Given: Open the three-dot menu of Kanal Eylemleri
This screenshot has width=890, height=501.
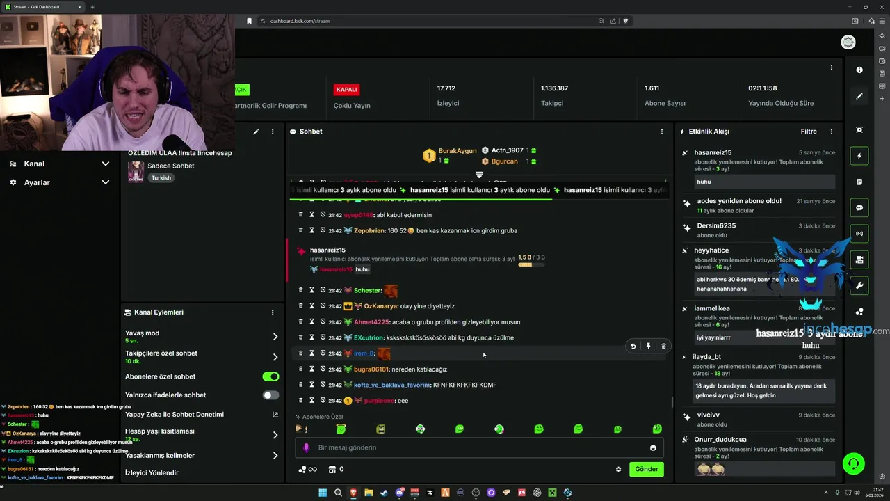Looking at the screenshot, I should [273, 312].
